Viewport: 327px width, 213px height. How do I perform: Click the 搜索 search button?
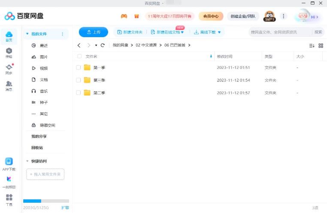tap(318, 32)
